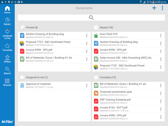Open the Offline section
The height and width of the screenshot is (126, 168).
pyautogui.click(x=7, y=59)
